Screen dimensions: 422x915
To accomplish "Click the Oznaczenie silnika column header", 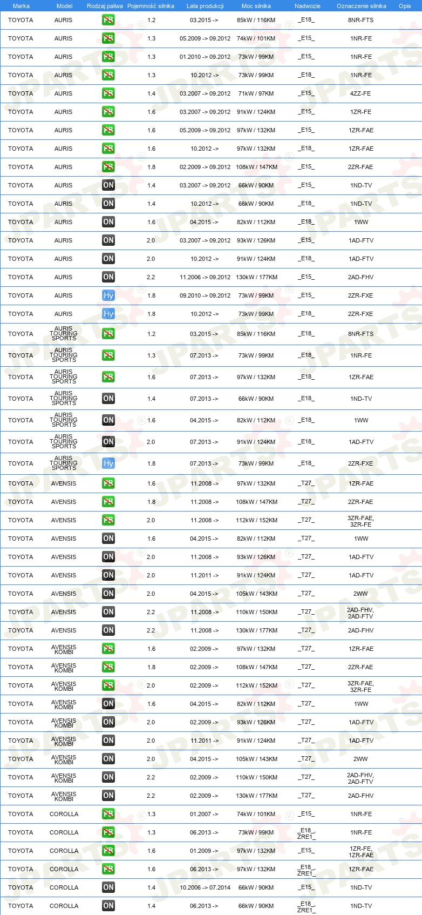I will point(362,6).
